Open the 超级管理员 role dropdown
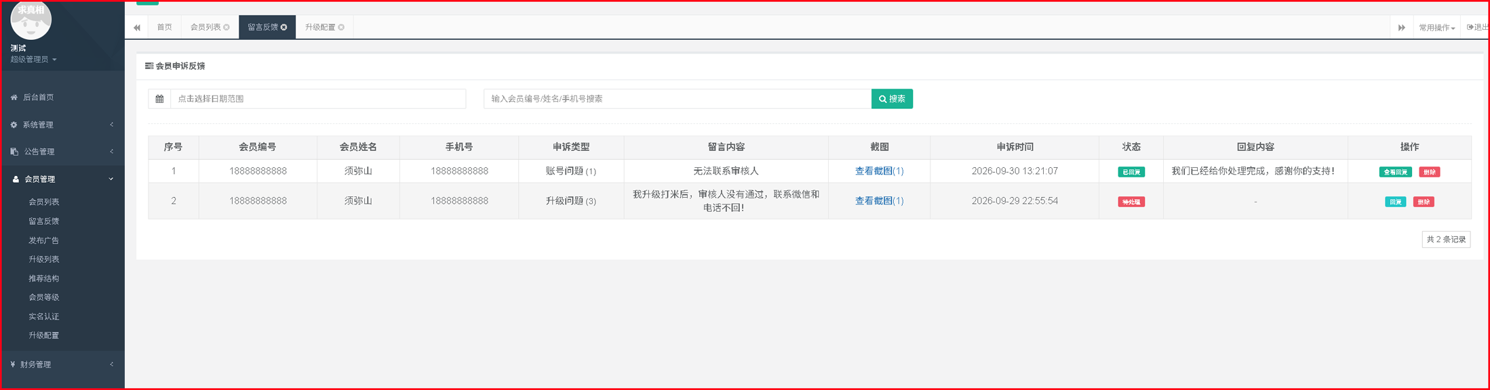The width and height of the screenshot is (1490, 390). coord(33,60)
